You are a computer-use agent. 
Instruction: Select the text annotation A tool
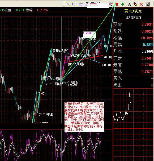pos(129,5)
